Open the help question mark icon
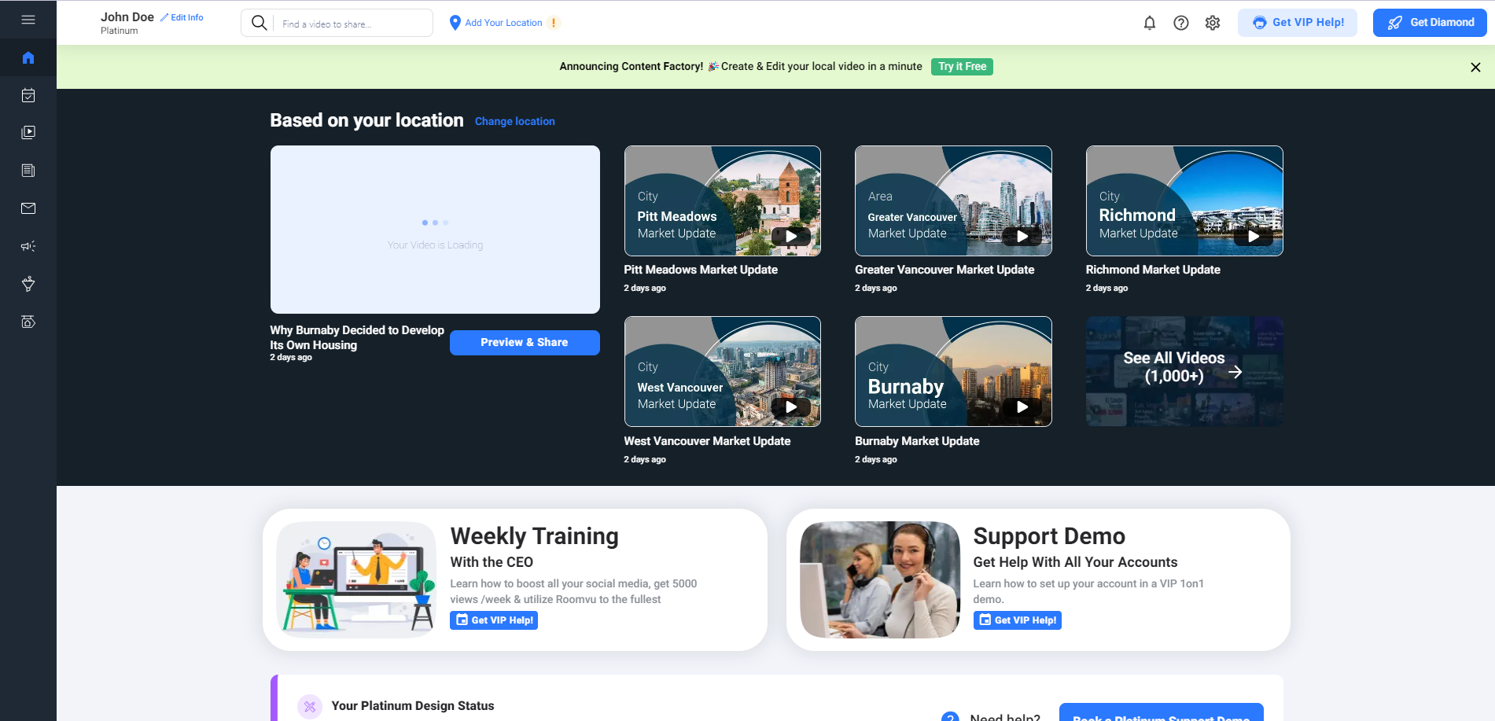The height and width of the screenshot is (721, 1495). (1180, 23)
